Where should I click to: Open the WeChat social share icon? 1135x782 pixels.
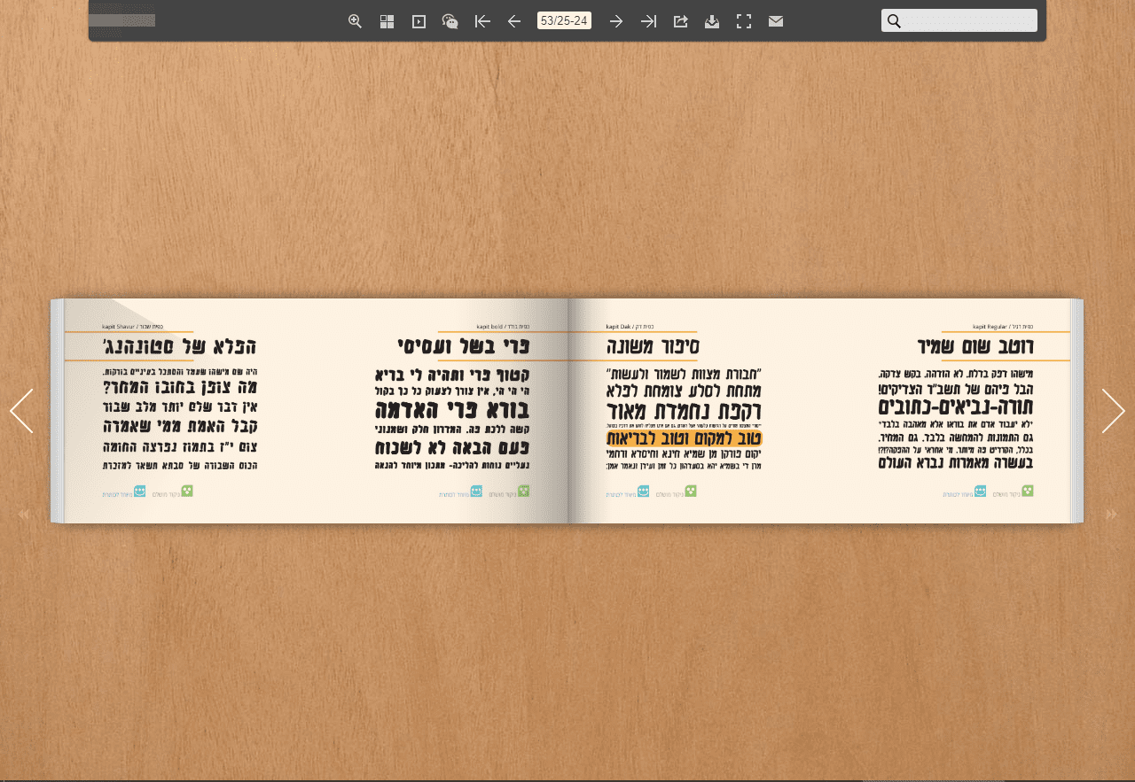point(450,21)
